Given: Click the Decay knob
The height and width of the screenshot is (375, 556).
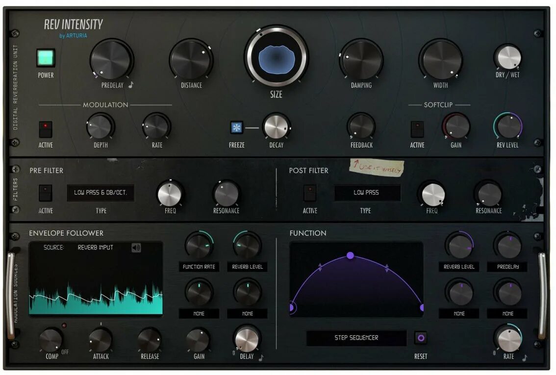Looking at the screenshot, I should (276, 126).
